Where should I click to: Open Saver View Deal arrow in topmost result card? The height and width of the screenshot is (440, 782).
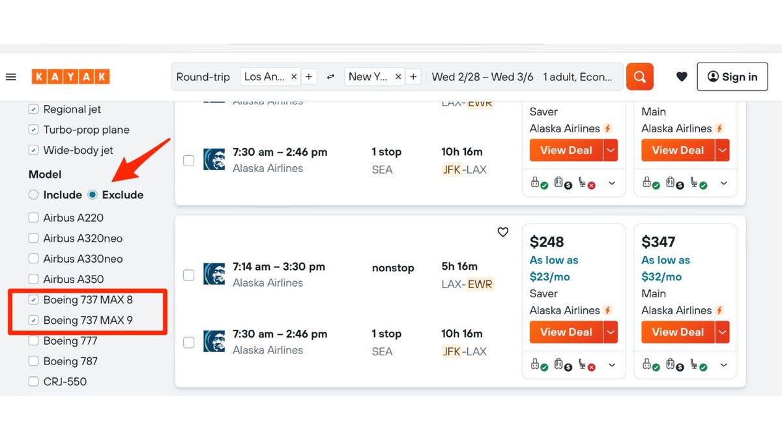[611, 150]
